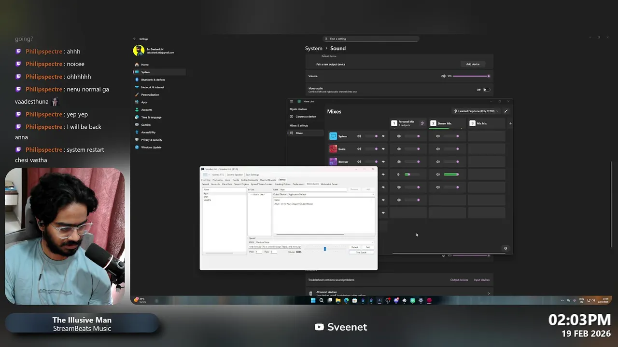Image resolution: width=618 pixels, height=347 pixels.
Task: Click Wave Link bottom-right help icon
Action: [506, 248]
